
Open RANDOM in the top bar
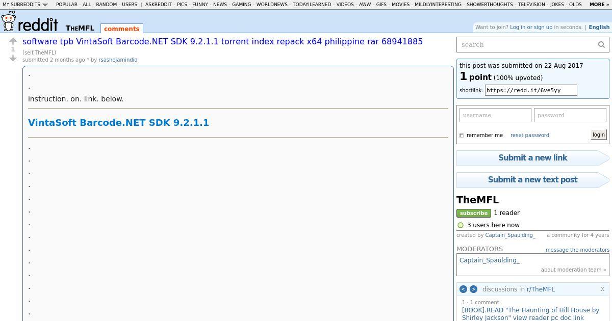tap(106, 5)
